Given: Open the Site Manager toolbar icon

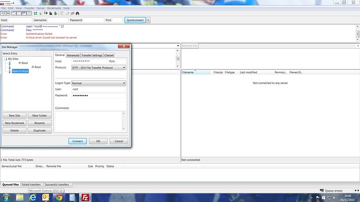Looking at the screenshot, I should tap(3, 14).
